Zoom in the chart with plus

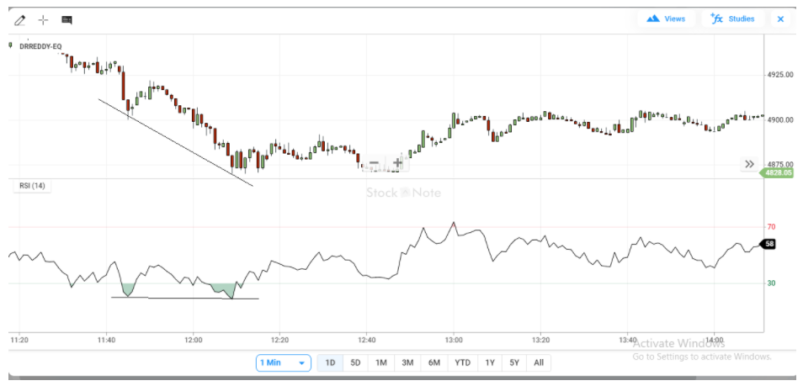click(x=397, y=163)
